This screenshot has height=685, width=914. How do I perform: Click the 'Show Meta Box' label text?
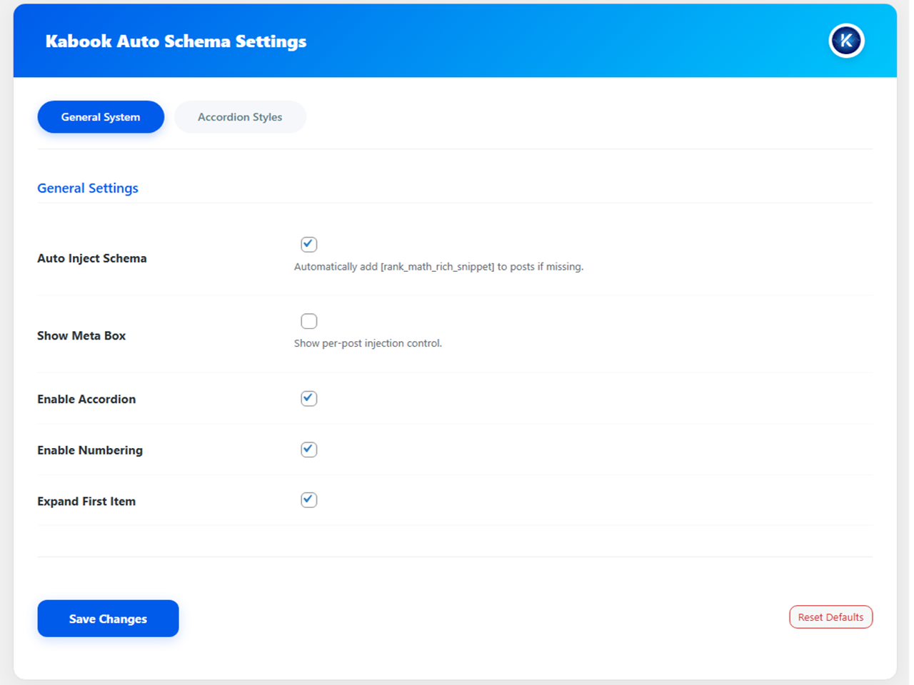[x=81, y=335]
